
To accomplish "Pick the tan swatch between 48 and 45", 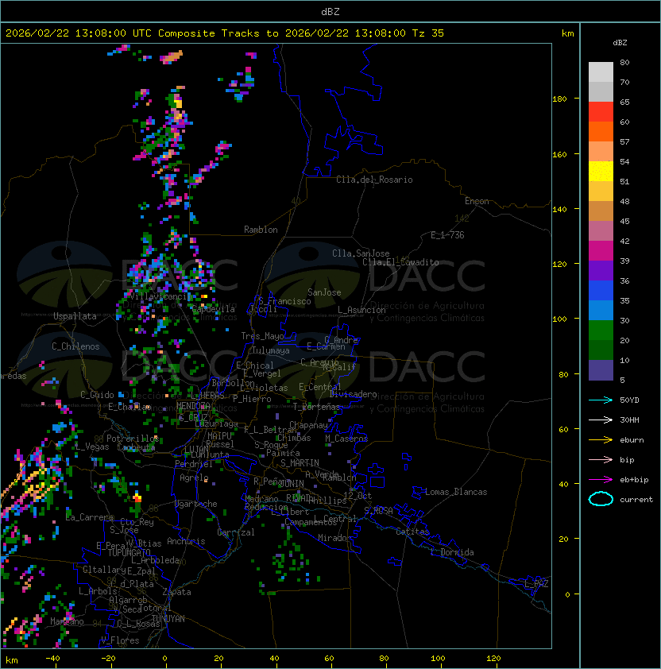I will click(601, 211).
